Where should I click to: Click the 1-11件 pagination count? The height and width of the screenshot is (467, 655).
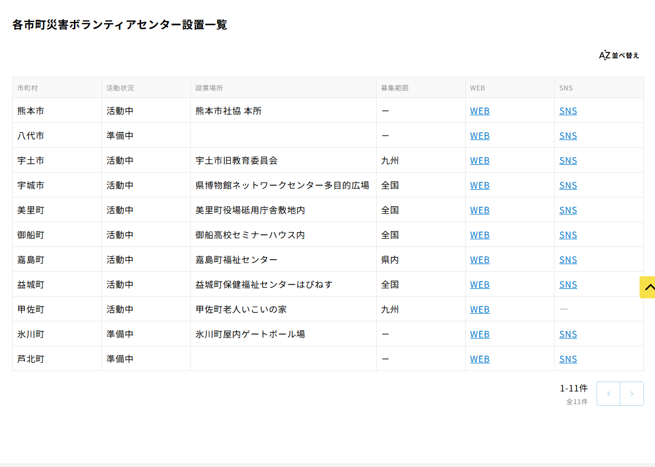click(x=573, y=389)
